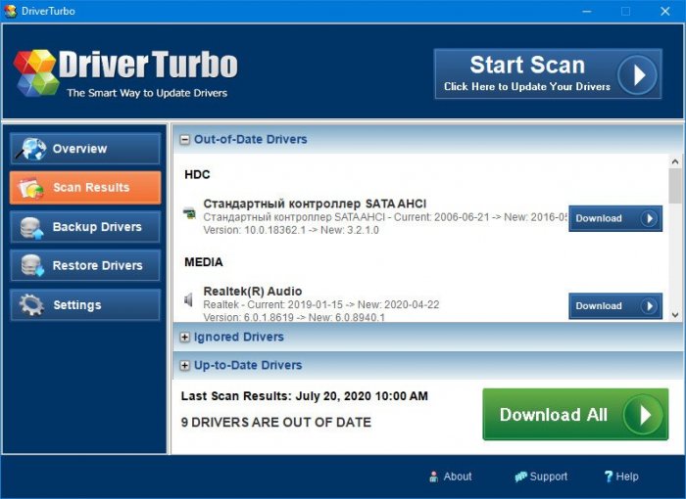Screen dimensions: 686x499
Task: Open the Backup Drivers tab
Action: 85,227
